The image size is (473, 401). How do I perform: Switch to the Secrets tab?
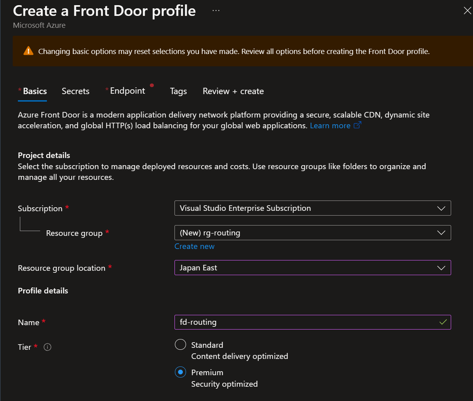coord(76,91)
